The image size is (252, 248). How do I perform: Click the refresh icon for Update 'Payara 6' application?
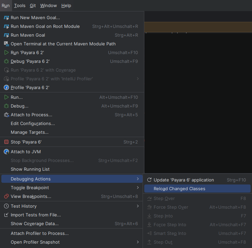149,180
